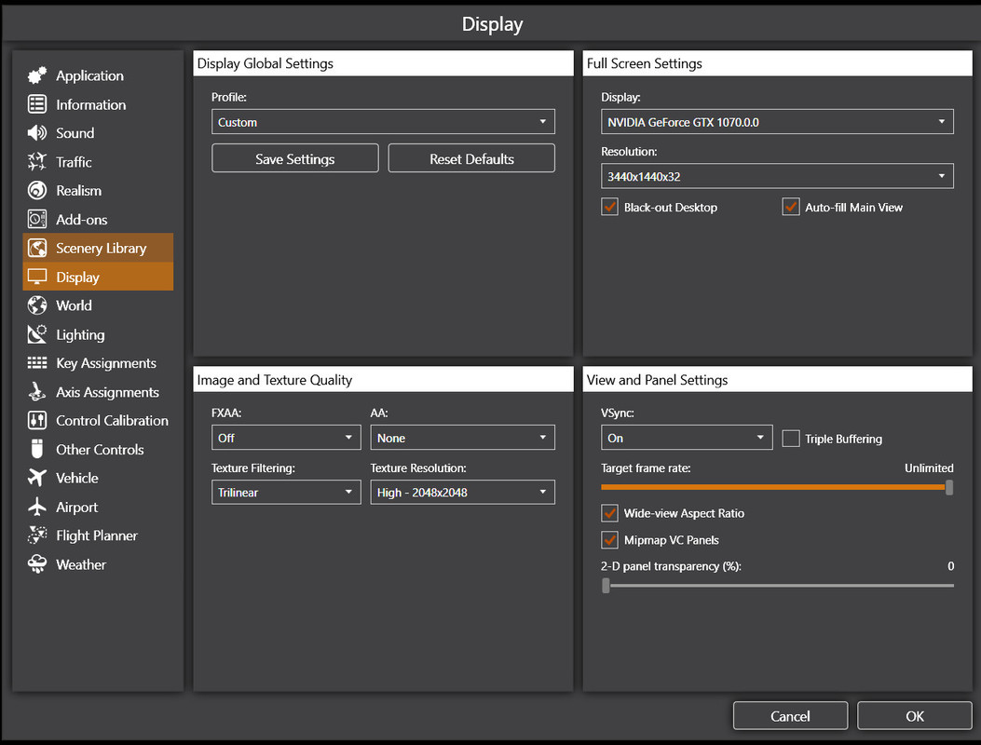Image resolution: width=981 pixels, height=745 pixels.
Task: Open the Profile dropdown showing Custom
Action: pos(383,122)
